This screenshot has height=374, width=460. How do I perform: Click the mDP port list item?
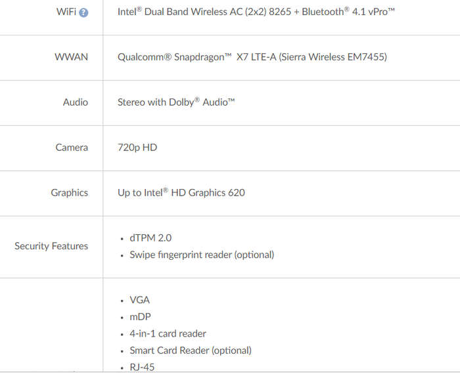coord(140,317)
